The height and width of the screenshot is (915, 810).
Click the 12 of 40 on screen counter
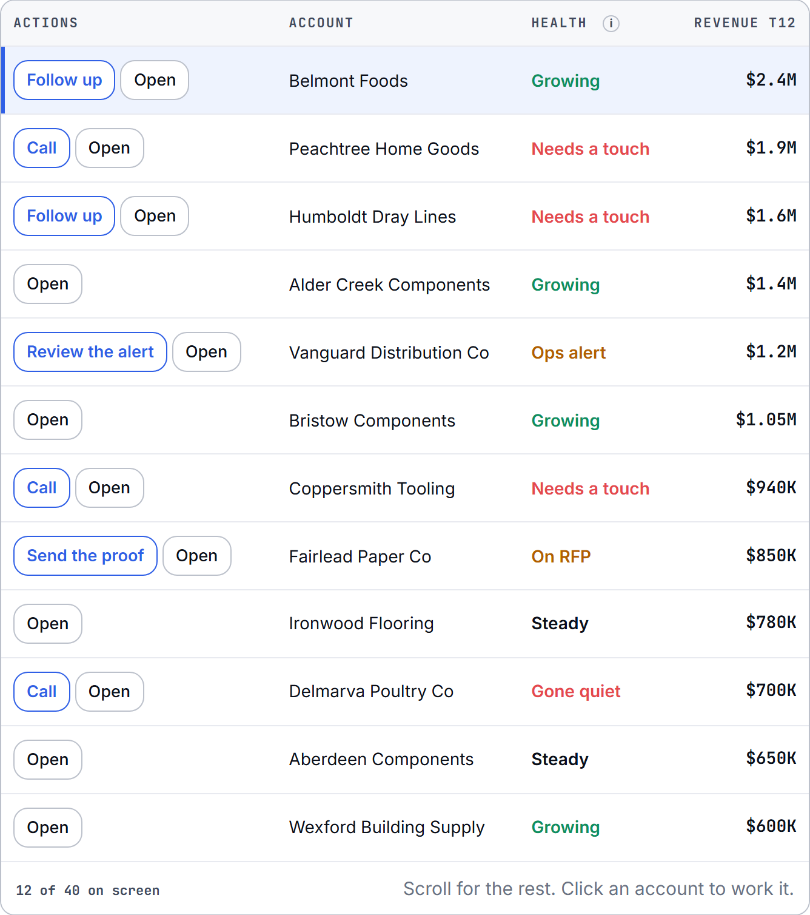click(88, 891)
